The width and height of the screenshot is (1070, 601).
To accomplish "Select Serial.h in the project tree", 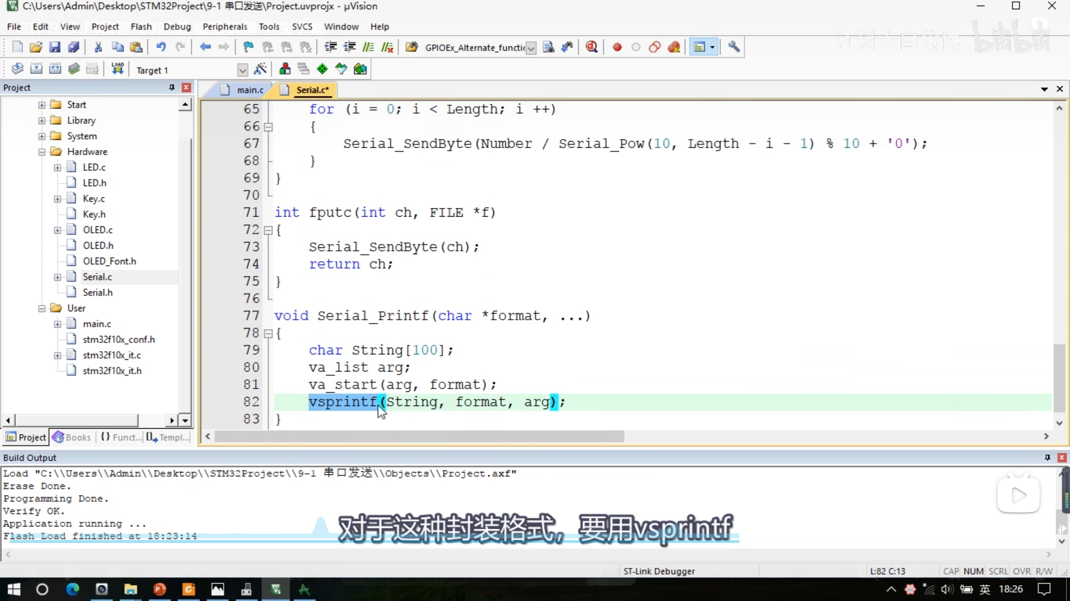I will pos(97,293).
